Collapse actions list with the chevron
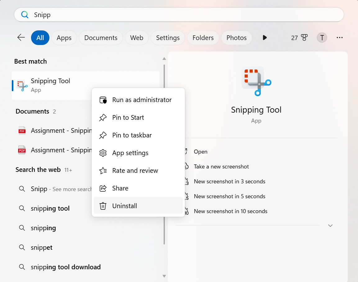The height and width of the screenshot is (282, 358). point(330,226)
